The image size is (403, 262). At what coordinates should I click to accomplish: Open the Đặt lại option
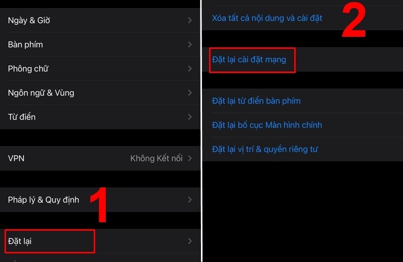tap(100, 241)
